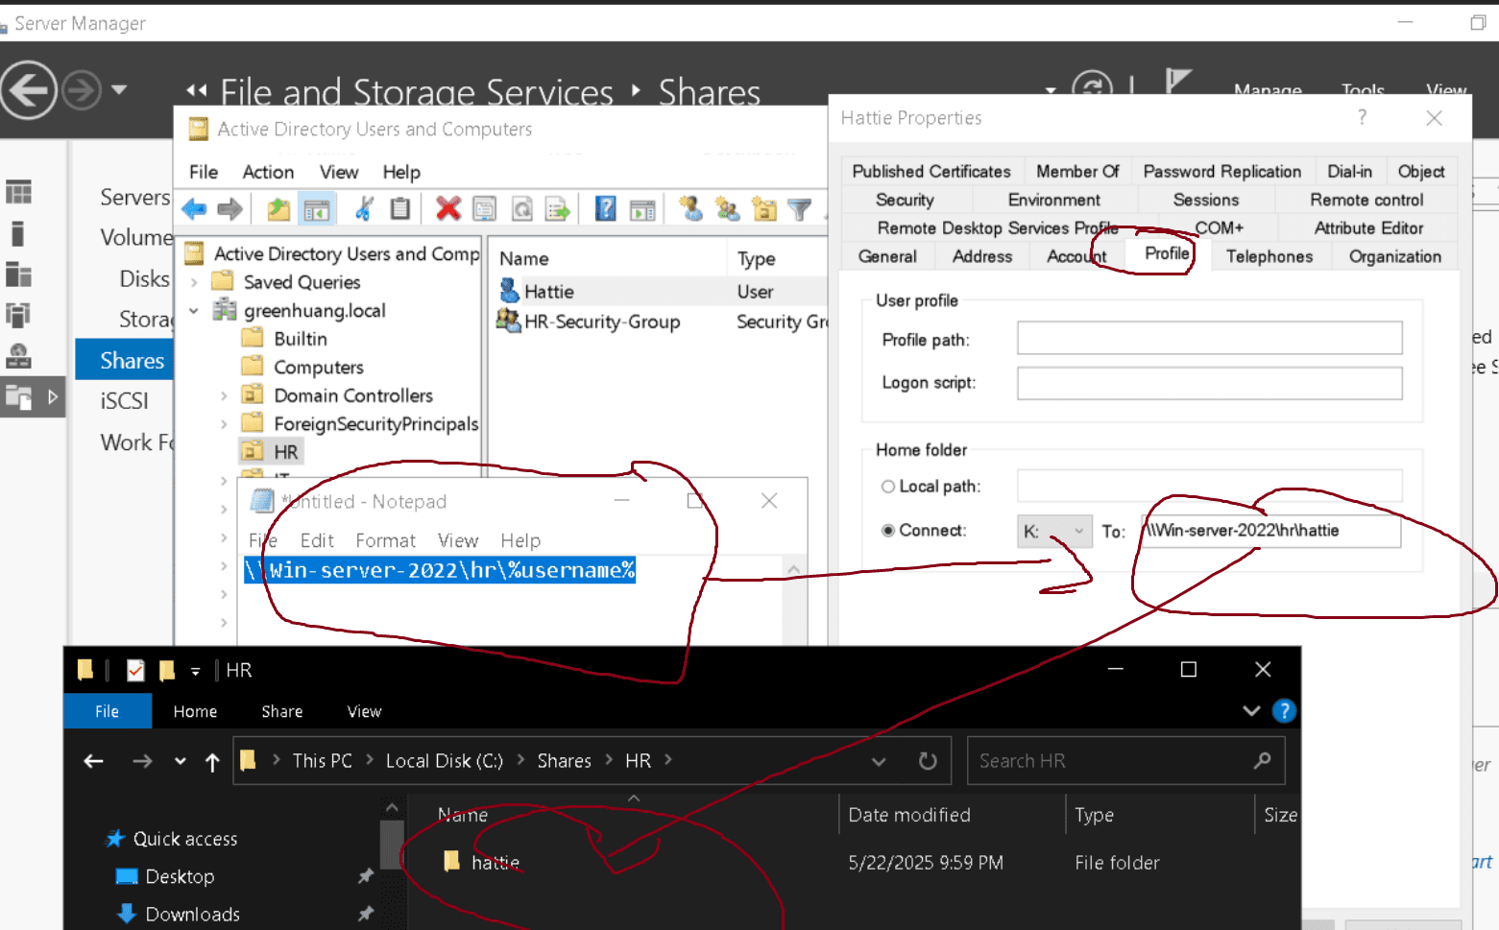Viewport: 1499px width, 930px height.
Task: Select the HR organizational unit in tree
Action: point(285,451)
